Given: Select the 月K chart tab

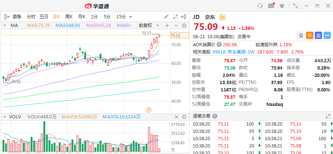Looking at the screenshot, I should 82,16.
